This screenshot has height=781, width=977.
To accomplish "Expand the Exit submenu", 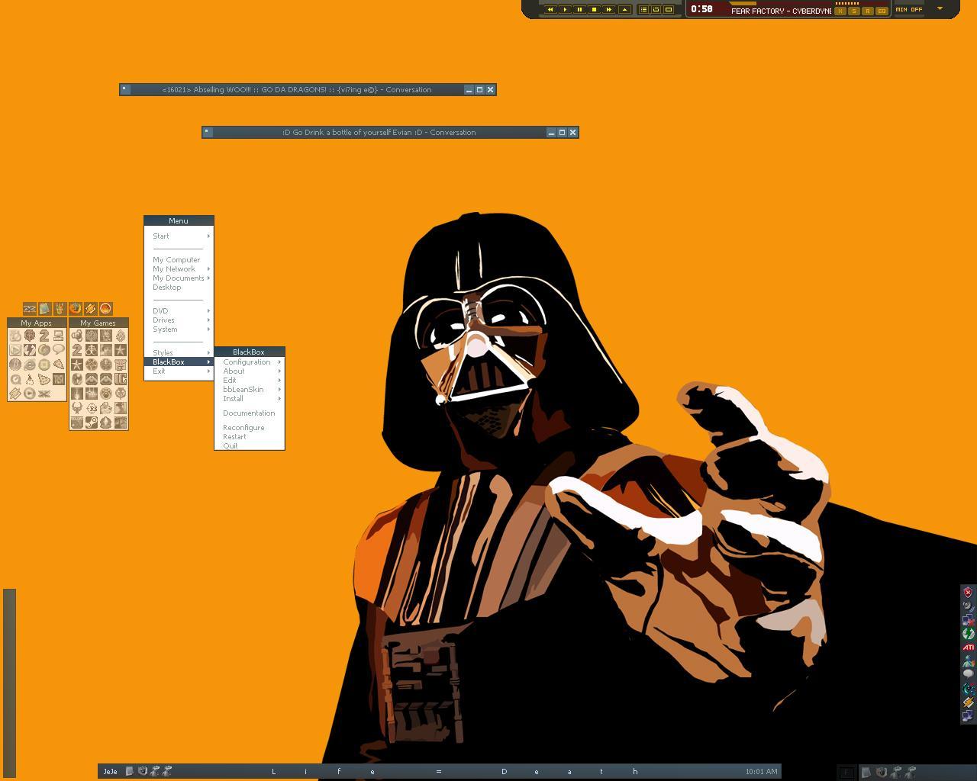I will tap(179, 371).
